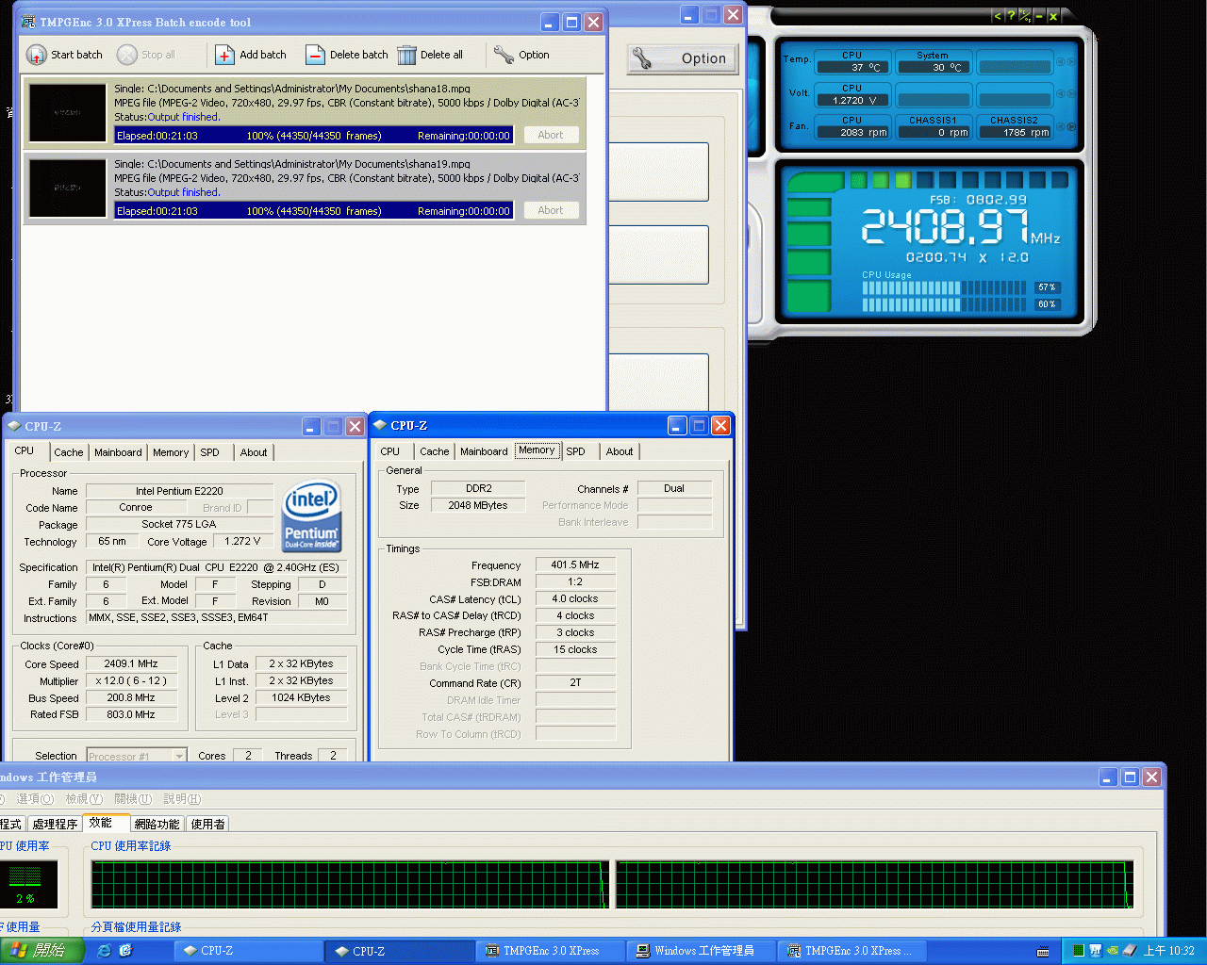1207x965 pixels.
Task: Click the CPU clock 2408.97 MHz display
Action: (960, 226)
